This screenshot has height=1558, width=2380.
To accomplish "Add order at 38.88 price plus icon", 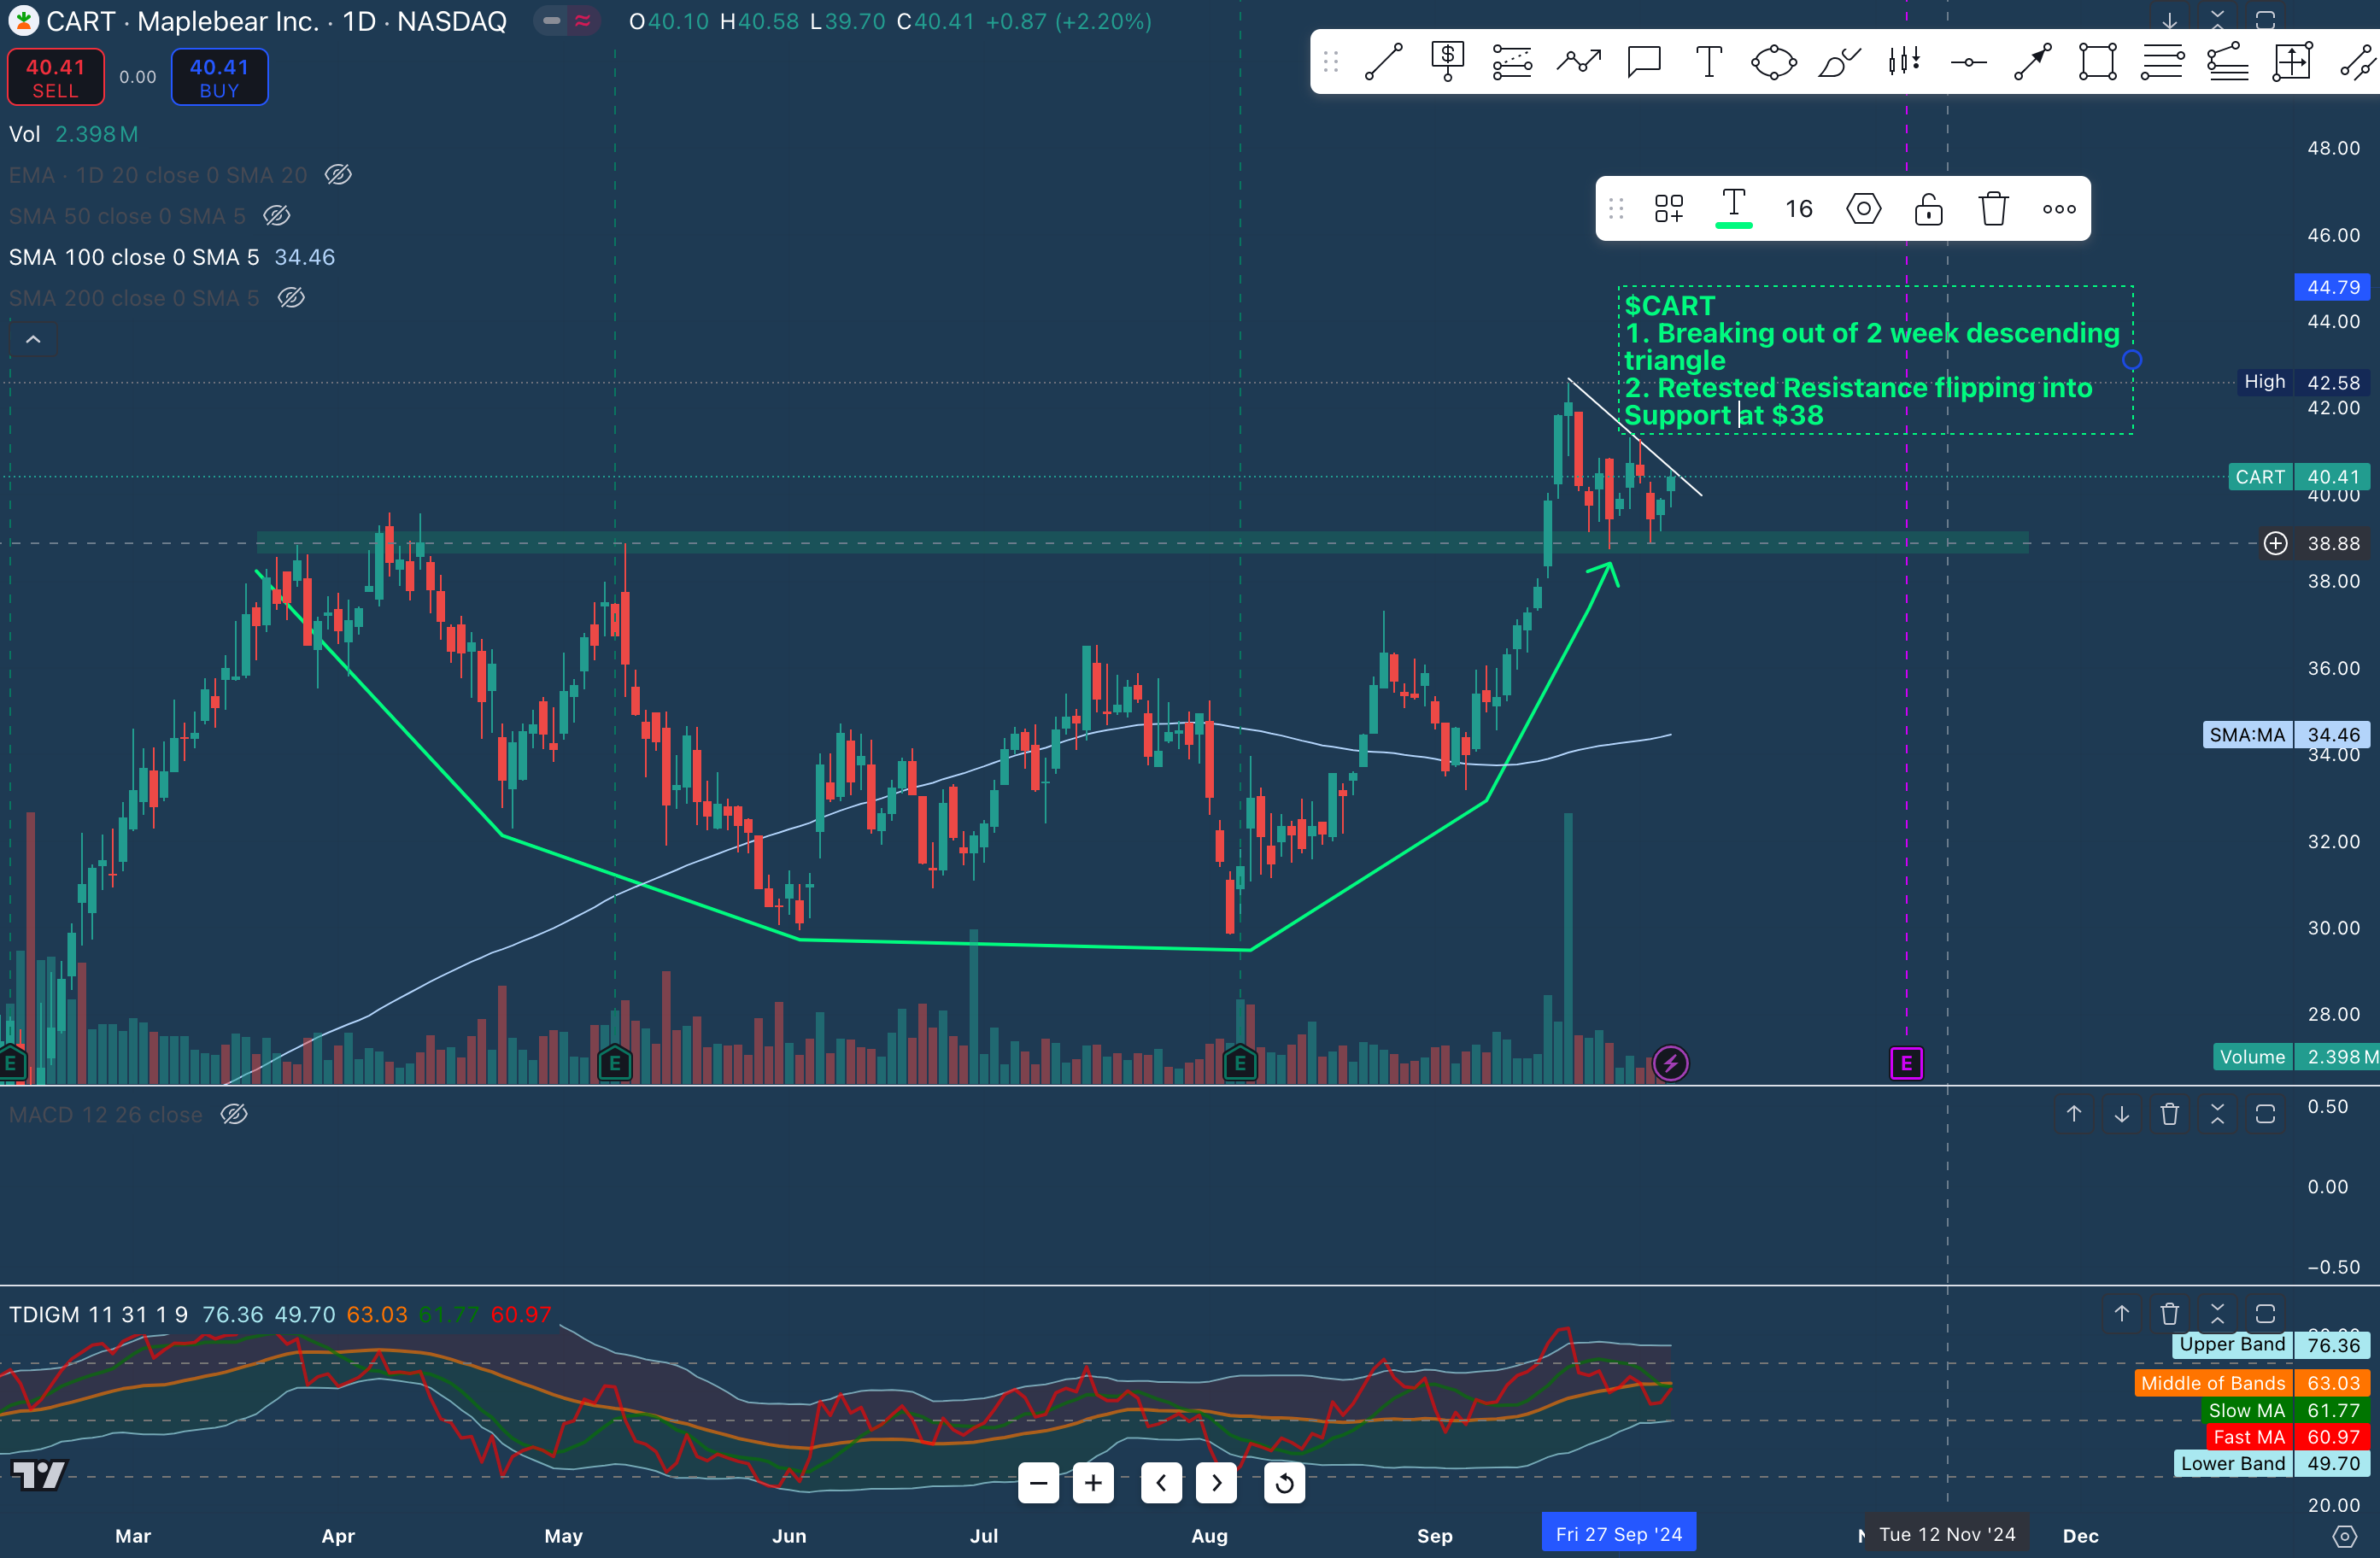I will 2275,543.
